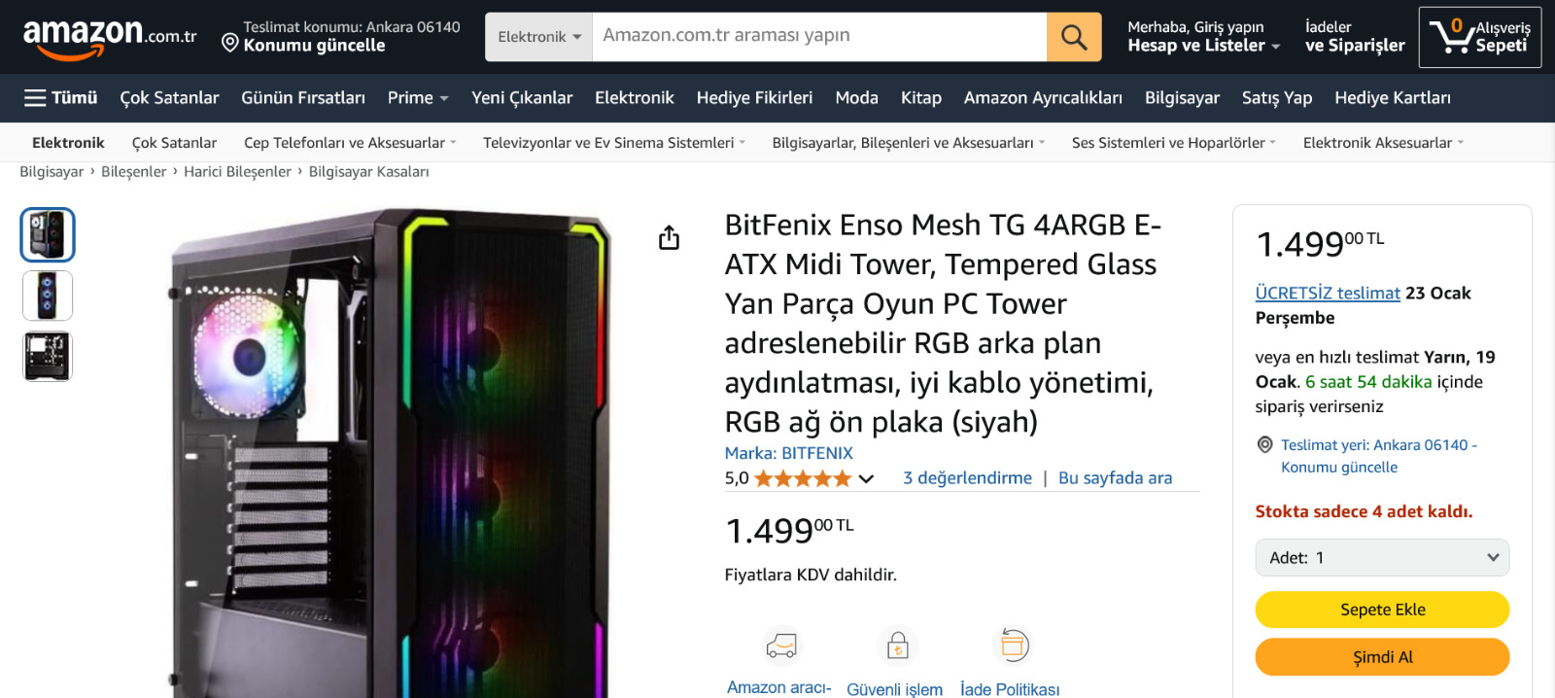Expand the star rating breakdown chevron
This screenshot has height=698, width=1555.
coord(866,478)
